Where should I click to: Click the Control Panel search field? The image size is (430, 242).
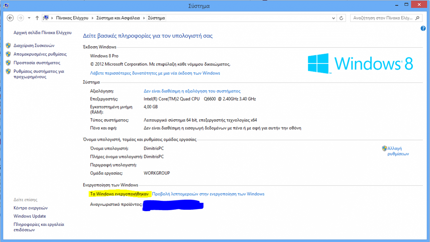coord(382,18)
